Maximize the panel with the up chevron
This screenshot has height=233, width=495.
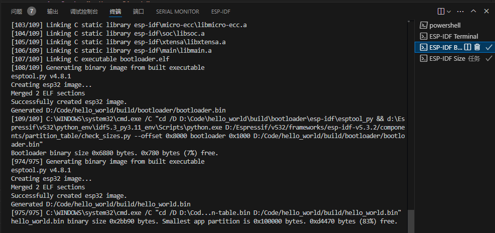[473, 11]
